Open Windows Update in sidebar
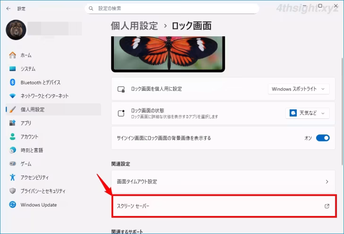The width and height of the screenshot is (344, 234). (x=38, y=205)
